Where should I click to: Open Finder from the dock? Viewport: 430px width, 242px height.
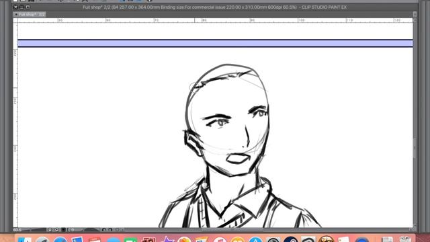pyautogui.click(x=25, y=239)
